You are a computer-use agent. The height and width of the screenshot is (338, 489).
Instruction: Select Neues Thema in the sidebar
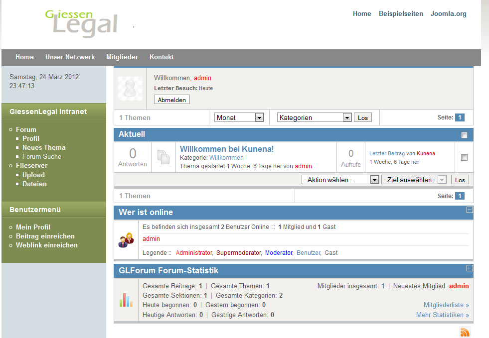44,148
